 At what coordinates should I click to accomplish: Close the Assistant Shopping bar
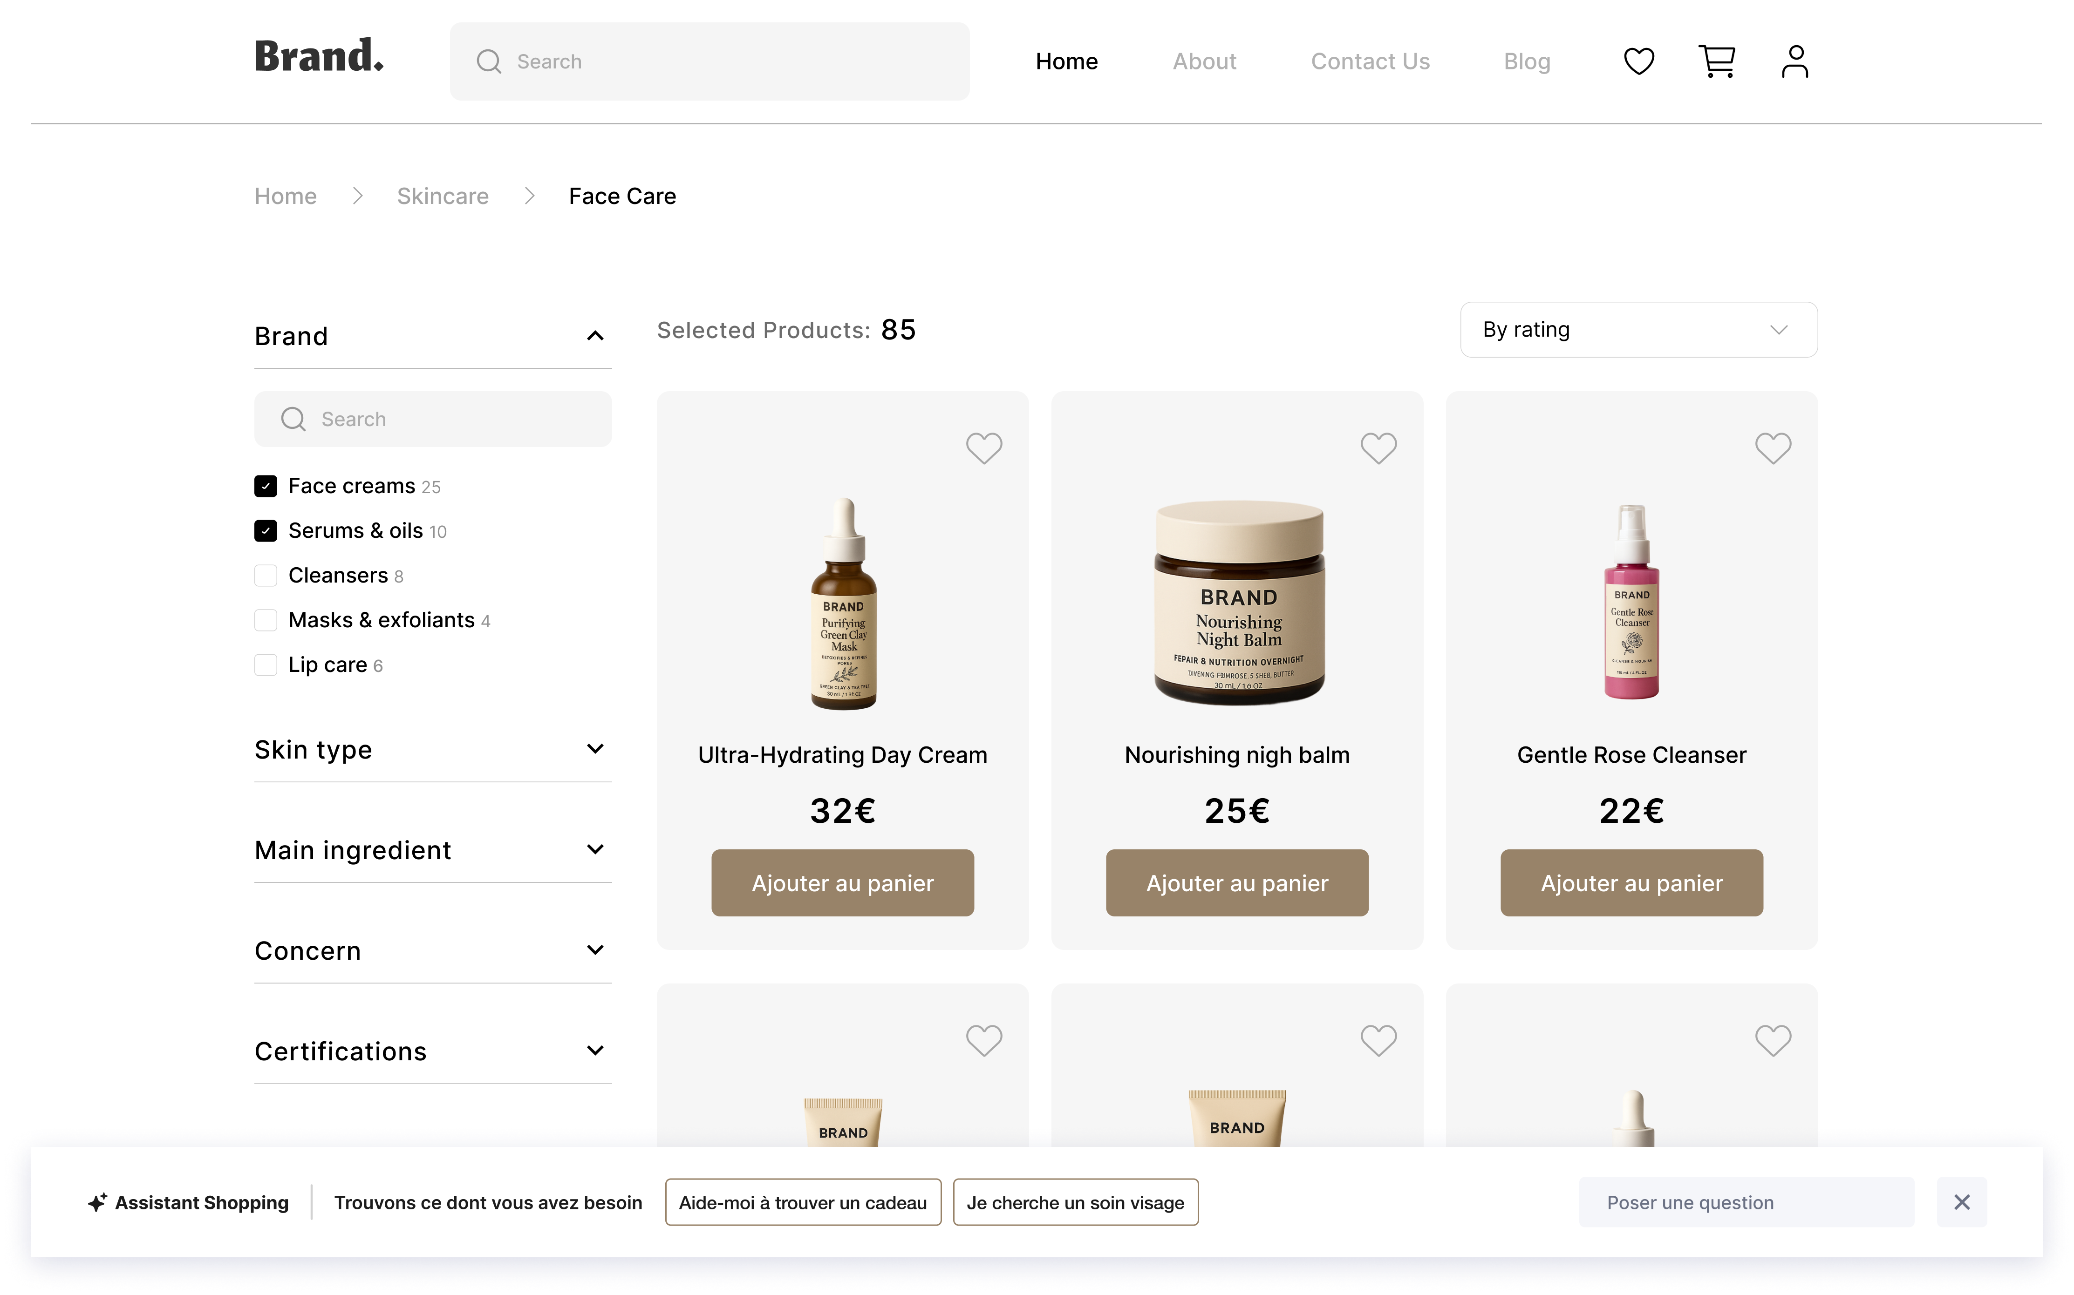click(x=1961, y=1202)
